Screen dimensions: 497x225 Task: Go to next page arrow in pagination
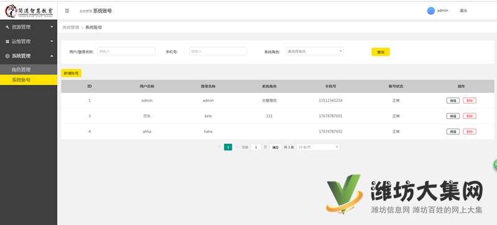(237, 147)
